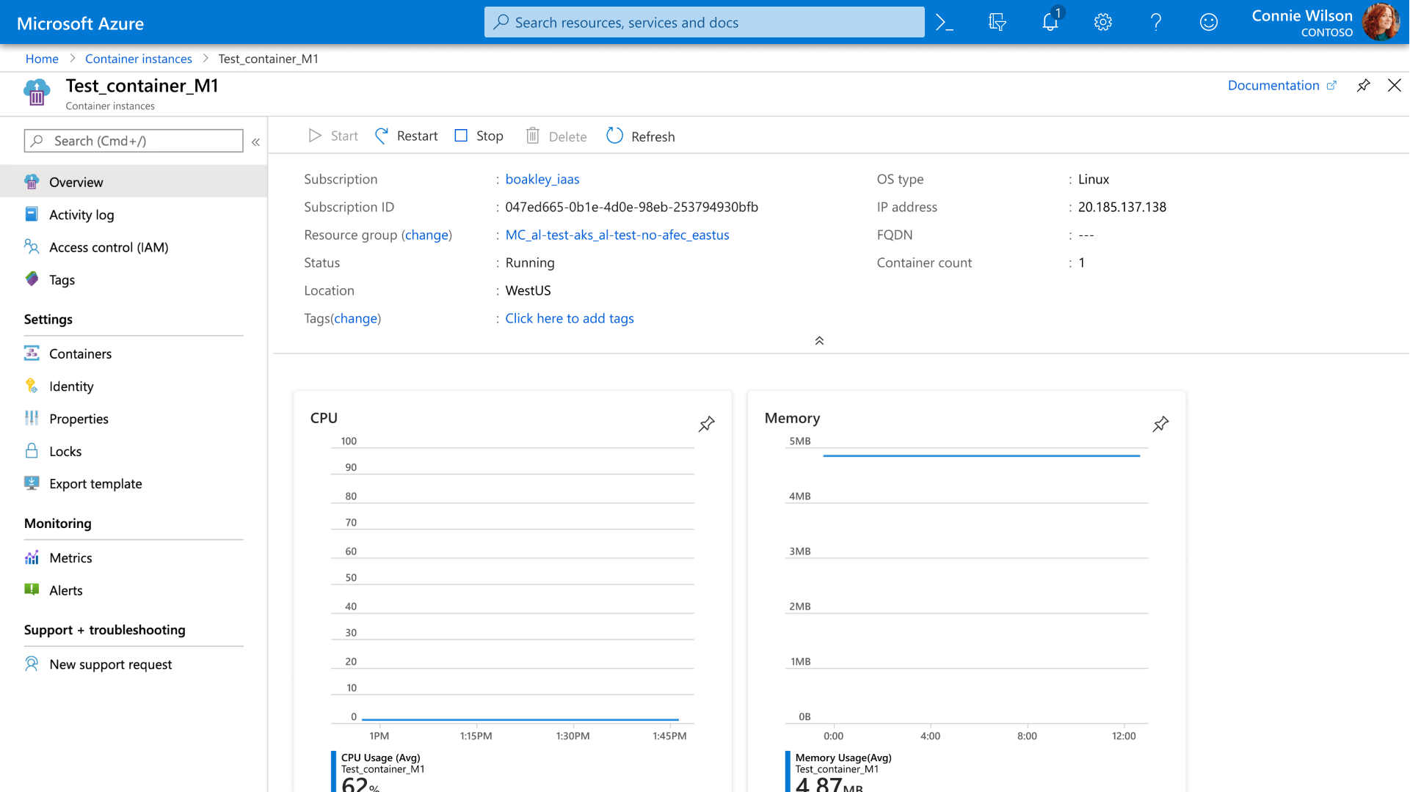
Task: Select the IP address 20.185.137.138
Action: tap(1122, 207)
